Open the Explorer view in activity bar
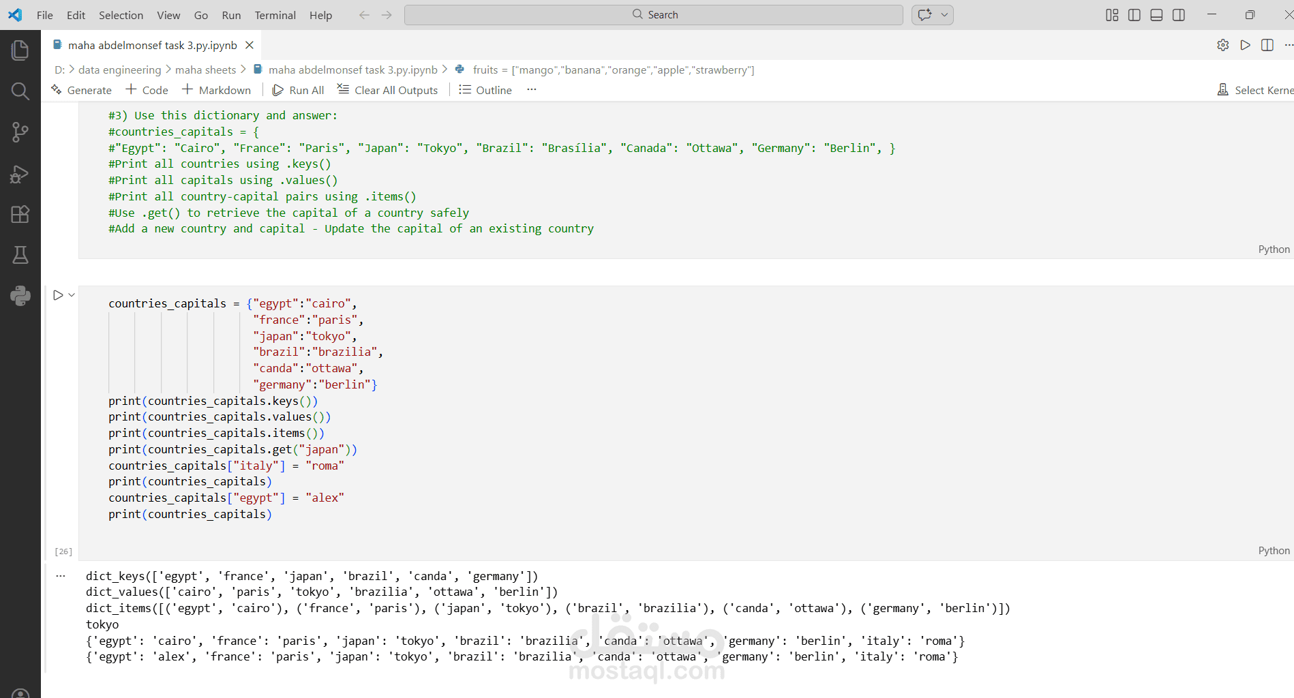Image resolution: width=1294 pixels, height=698 pixels. (x=20, y=50)
